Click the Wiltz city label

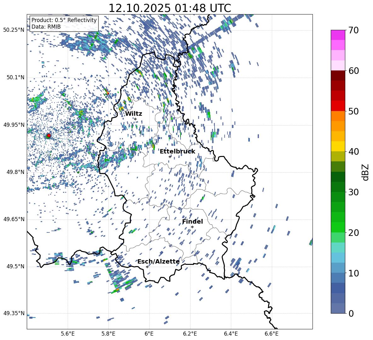tap(134, 114)
